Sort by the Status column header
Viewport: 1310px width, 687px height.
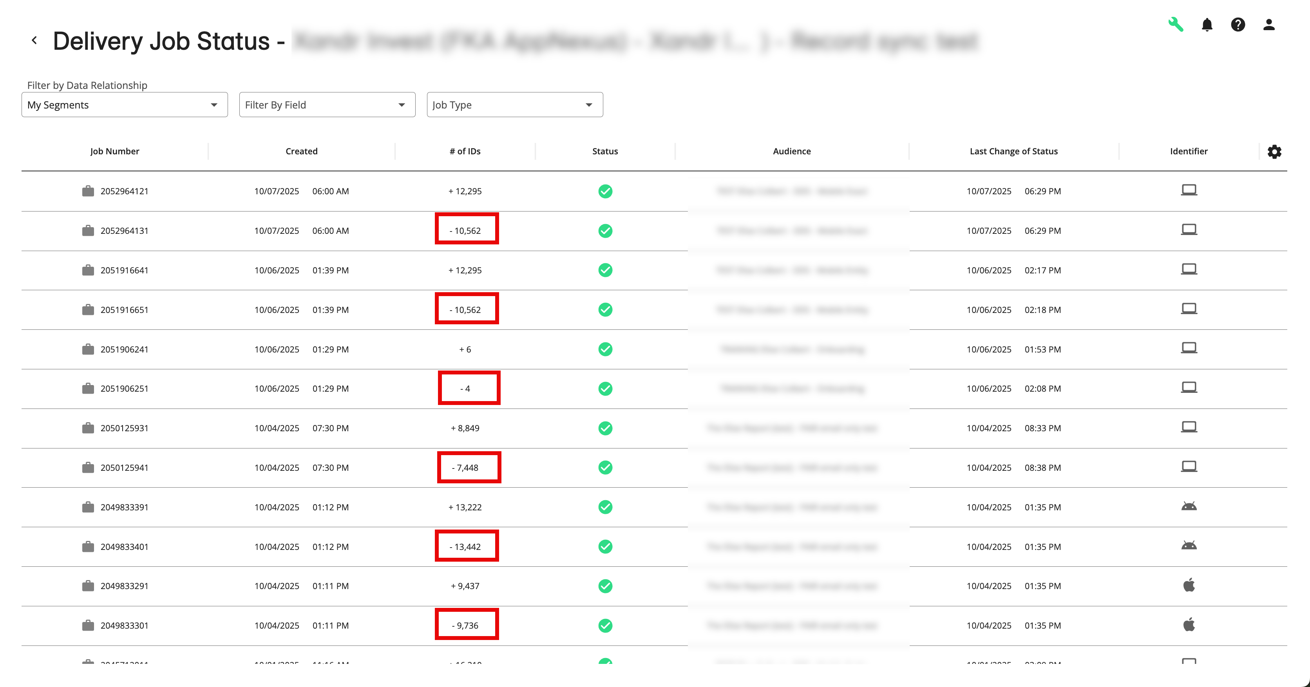(x=604, y=151)
